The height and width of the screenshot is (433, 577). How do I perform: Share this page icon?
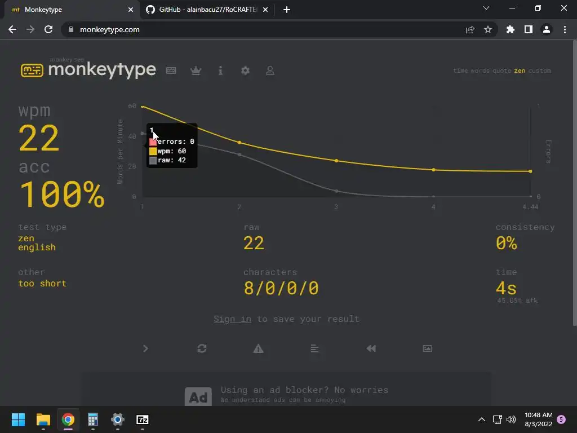coord(469,29)
